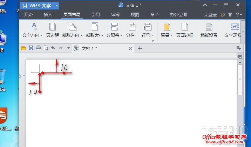The image size is (251, 147).
Task: Click the WPS desktop shortcut icon
Action: [x=4, y=115]
